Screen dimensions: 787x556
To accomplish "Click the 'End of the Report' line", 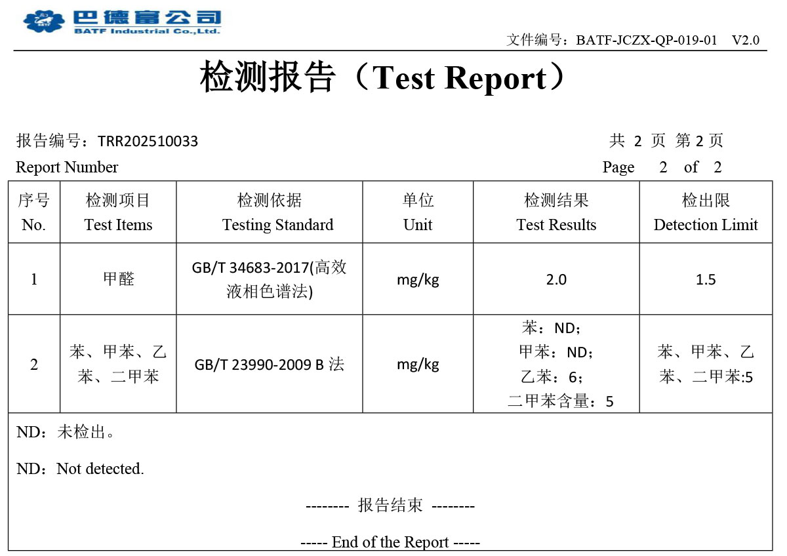I will [390, 542].
